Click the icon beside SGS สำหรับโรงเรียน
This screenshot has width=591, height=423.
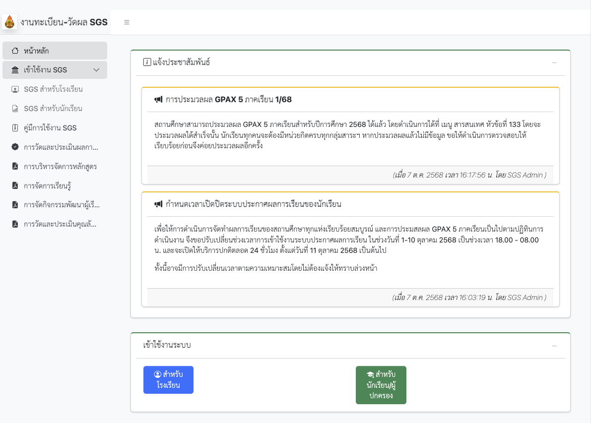[15, 89]
